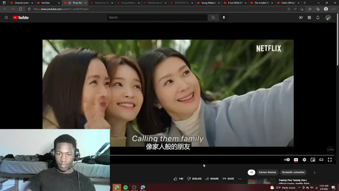Like the video with 14K likes
339x191 pixels.
[x=178, y=179]
